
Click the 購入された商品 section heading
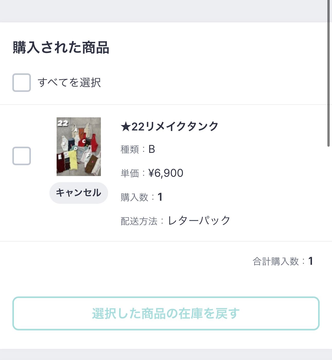[61, 48]
